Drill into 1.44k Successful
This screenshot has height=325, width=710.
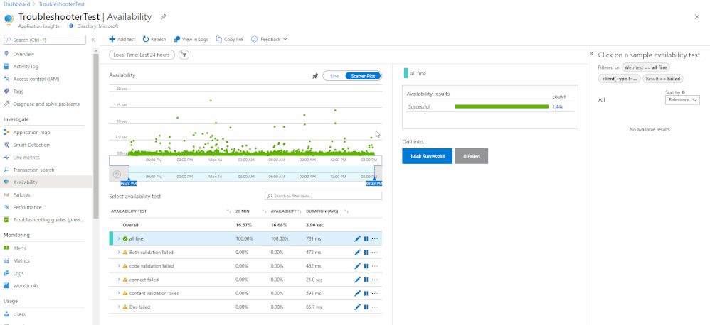[x=427, y=156]
